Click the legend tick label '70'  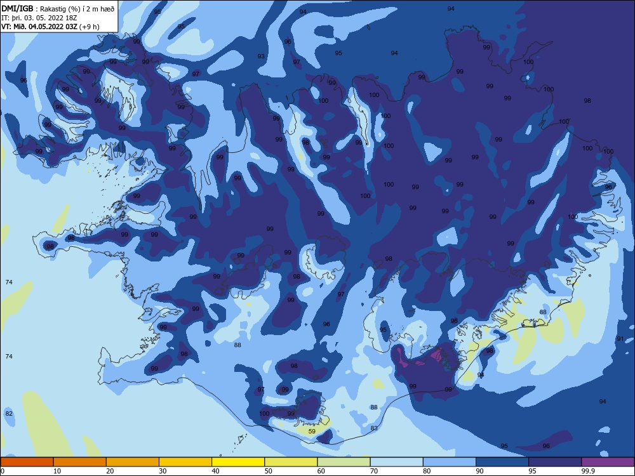pyautogui.click(x=374, y=471)
